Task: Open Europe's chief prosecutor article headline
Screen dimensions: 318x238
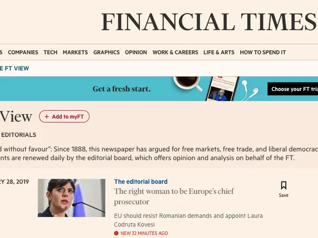Action: [x=174, y=196]
